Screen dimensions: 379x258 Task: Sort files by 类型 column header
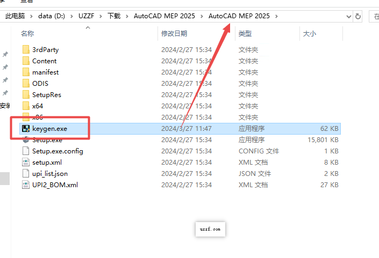tap(245, 33)
